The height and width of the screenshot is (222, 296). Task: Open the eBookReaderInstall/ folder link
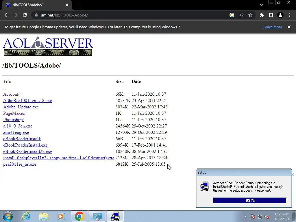(22, 139)
